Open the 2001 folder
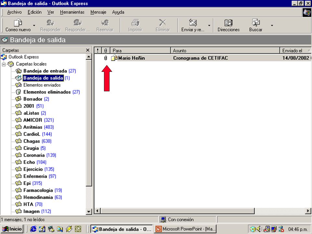Image resolution: width=312 pixels, height=234 pixels. (x=29, y=106)
